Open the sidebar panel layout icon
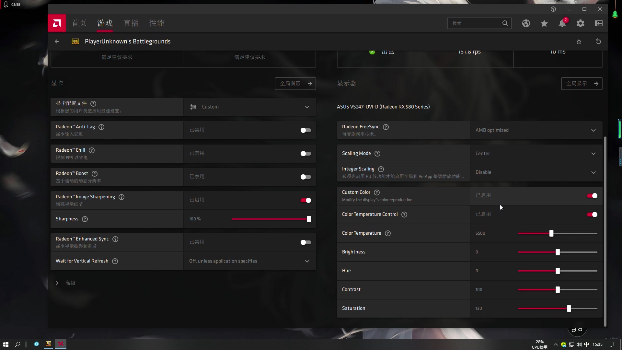Viewport: 622px width, 350px height. (x=598, y=23)
